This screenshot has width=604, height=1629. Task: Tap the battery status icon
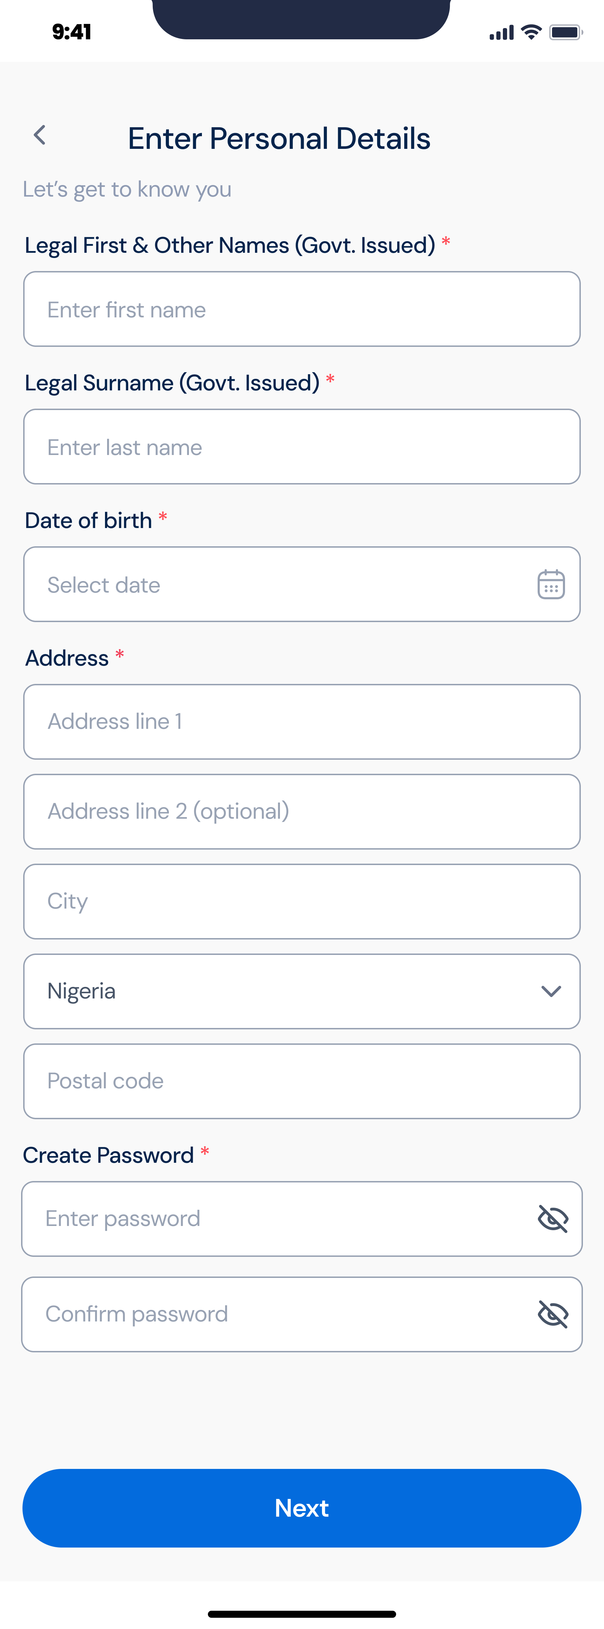[565, 32]
